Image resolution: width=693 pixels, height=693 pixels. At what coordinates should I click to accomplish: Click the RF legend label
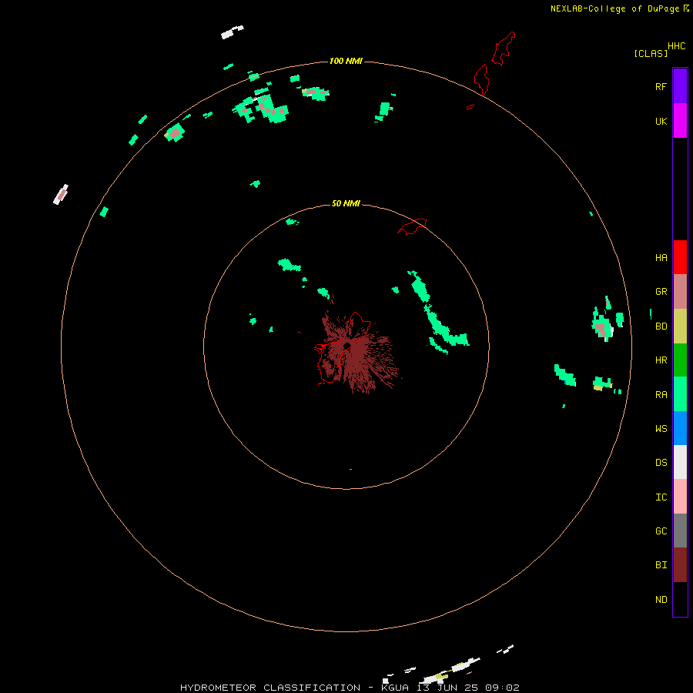pyautogui.click(x=661, y=86)
